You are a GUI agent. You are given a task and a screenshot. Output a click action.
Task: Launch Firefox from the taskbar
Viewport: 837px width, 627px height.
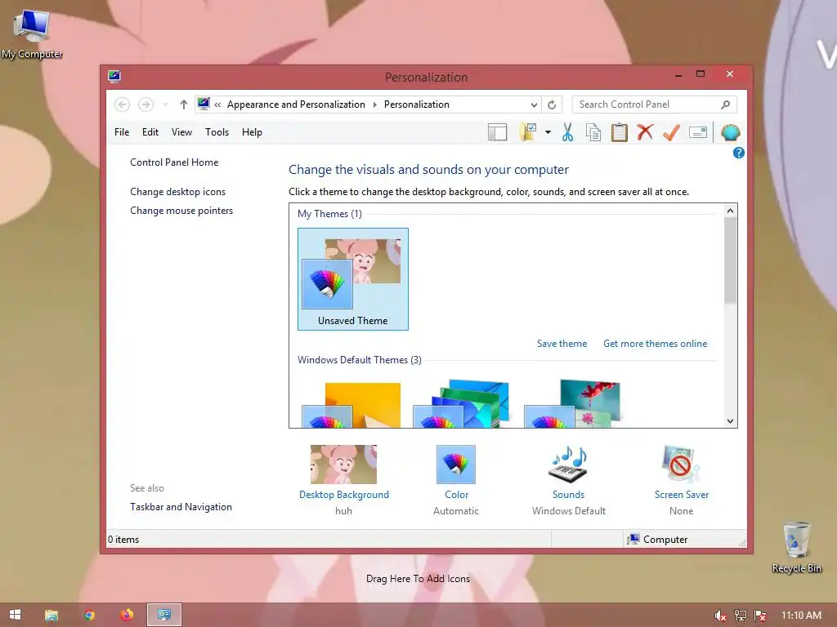(127, 615)
